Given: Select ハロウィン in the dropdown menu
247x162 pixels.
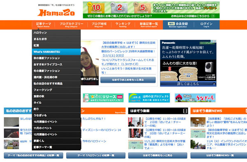Looking at the screenshot, I should [56, 33].
